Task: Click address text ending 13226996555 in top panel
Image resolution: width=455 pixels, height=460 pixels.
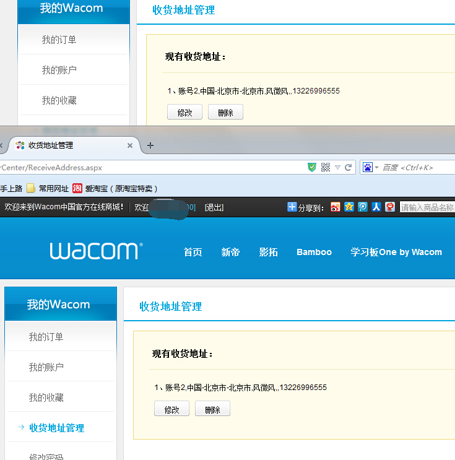Action: (x=253, y=91)
